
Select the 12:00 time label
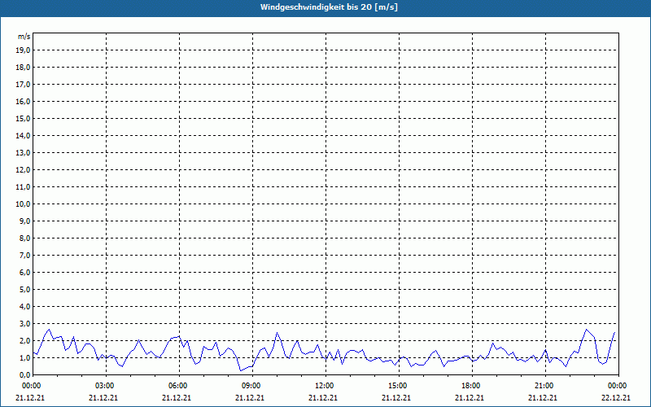tap(323, 385)
